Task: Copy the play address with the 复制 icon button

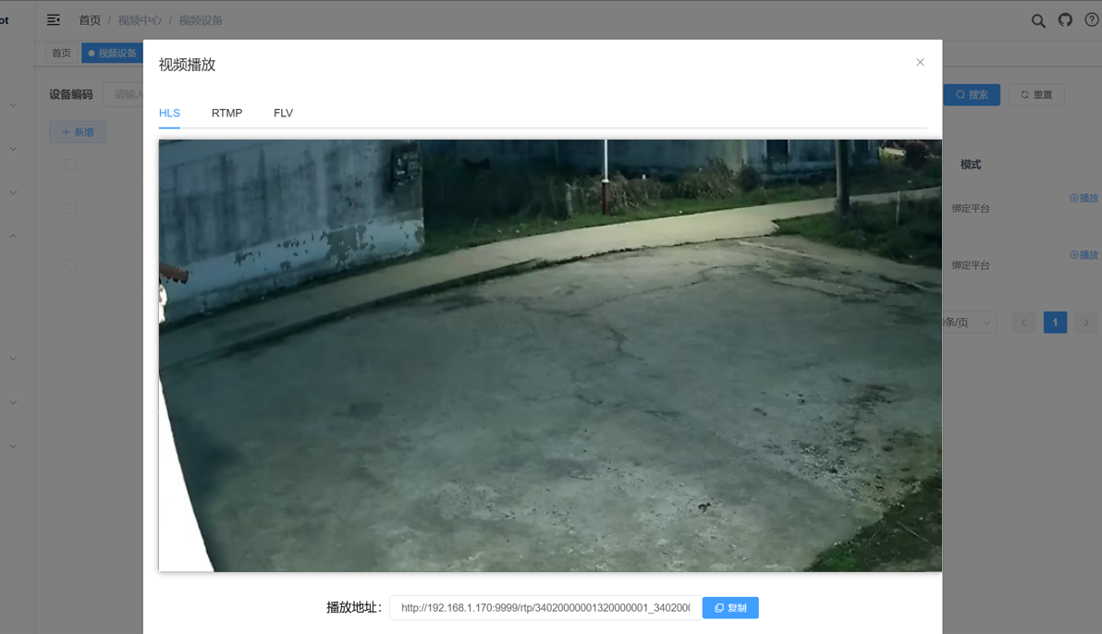Action: (730, 607)
